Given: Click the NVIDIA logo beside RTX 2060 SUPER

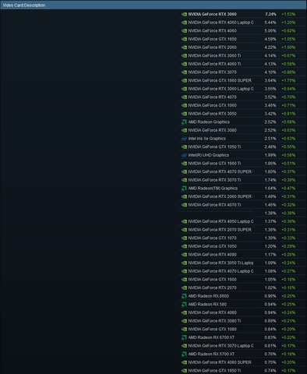Looking at the screenshot, I should [184, 196].
